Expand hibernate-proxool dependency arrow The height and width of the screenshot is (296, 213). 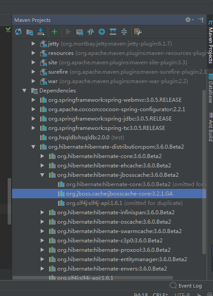42,250
